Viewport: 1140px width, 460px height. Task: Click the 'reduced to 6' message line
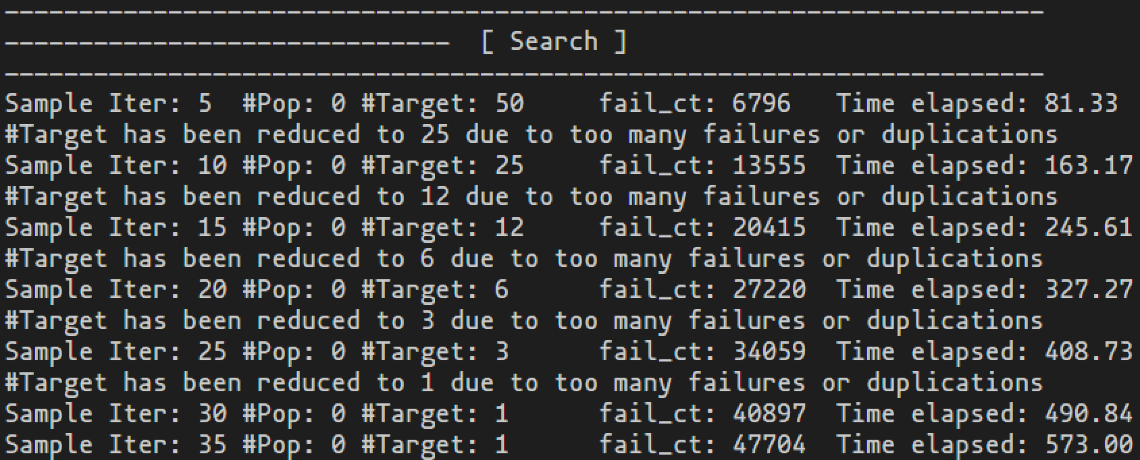coord(523,258)
